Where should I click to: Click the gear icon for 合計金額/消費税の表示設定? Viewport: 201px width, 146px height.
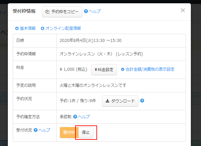123,69
